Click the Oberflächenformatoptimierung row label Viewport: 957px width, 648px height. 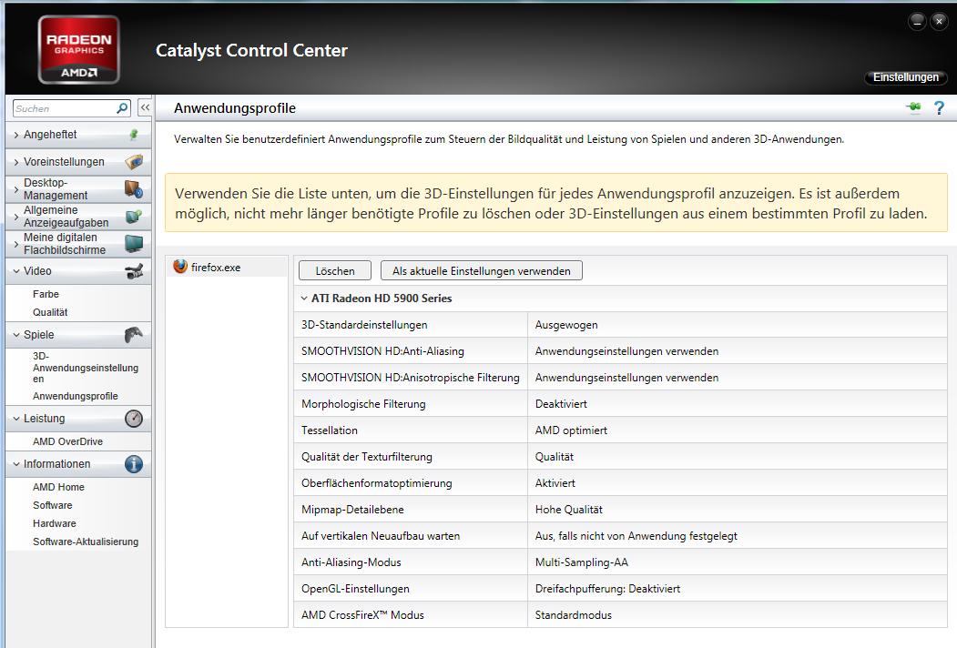[x=377, y=483]
